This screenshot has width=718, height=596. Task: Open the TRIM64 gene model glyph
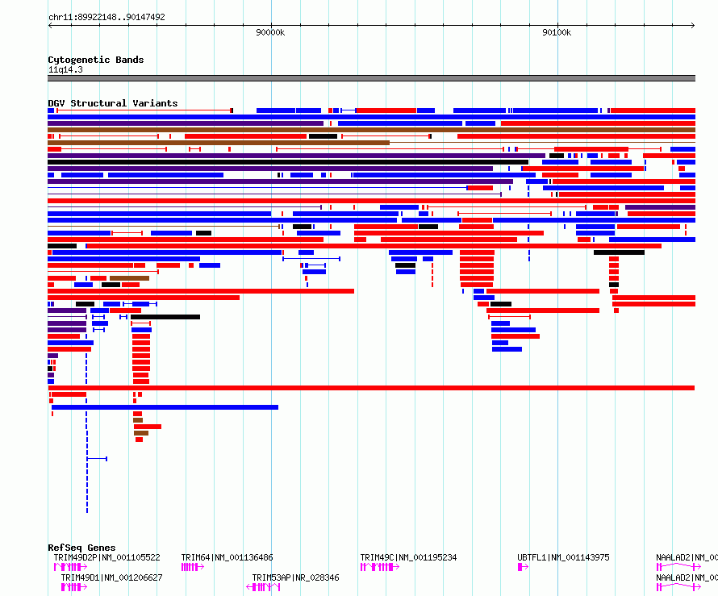(192, 567)
